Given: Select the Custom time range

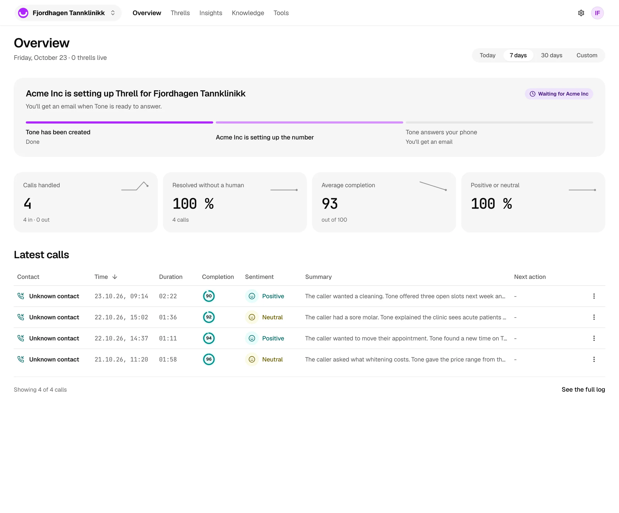Looking at the screenshot, I should point(587,56).
